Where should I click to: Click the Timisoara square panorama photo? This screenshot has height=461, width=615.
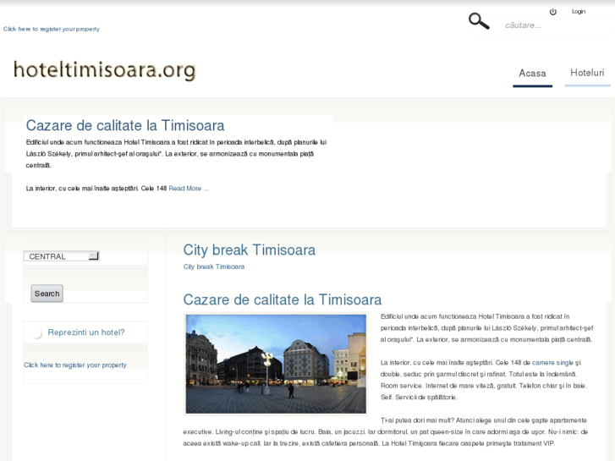coord(276,364)
